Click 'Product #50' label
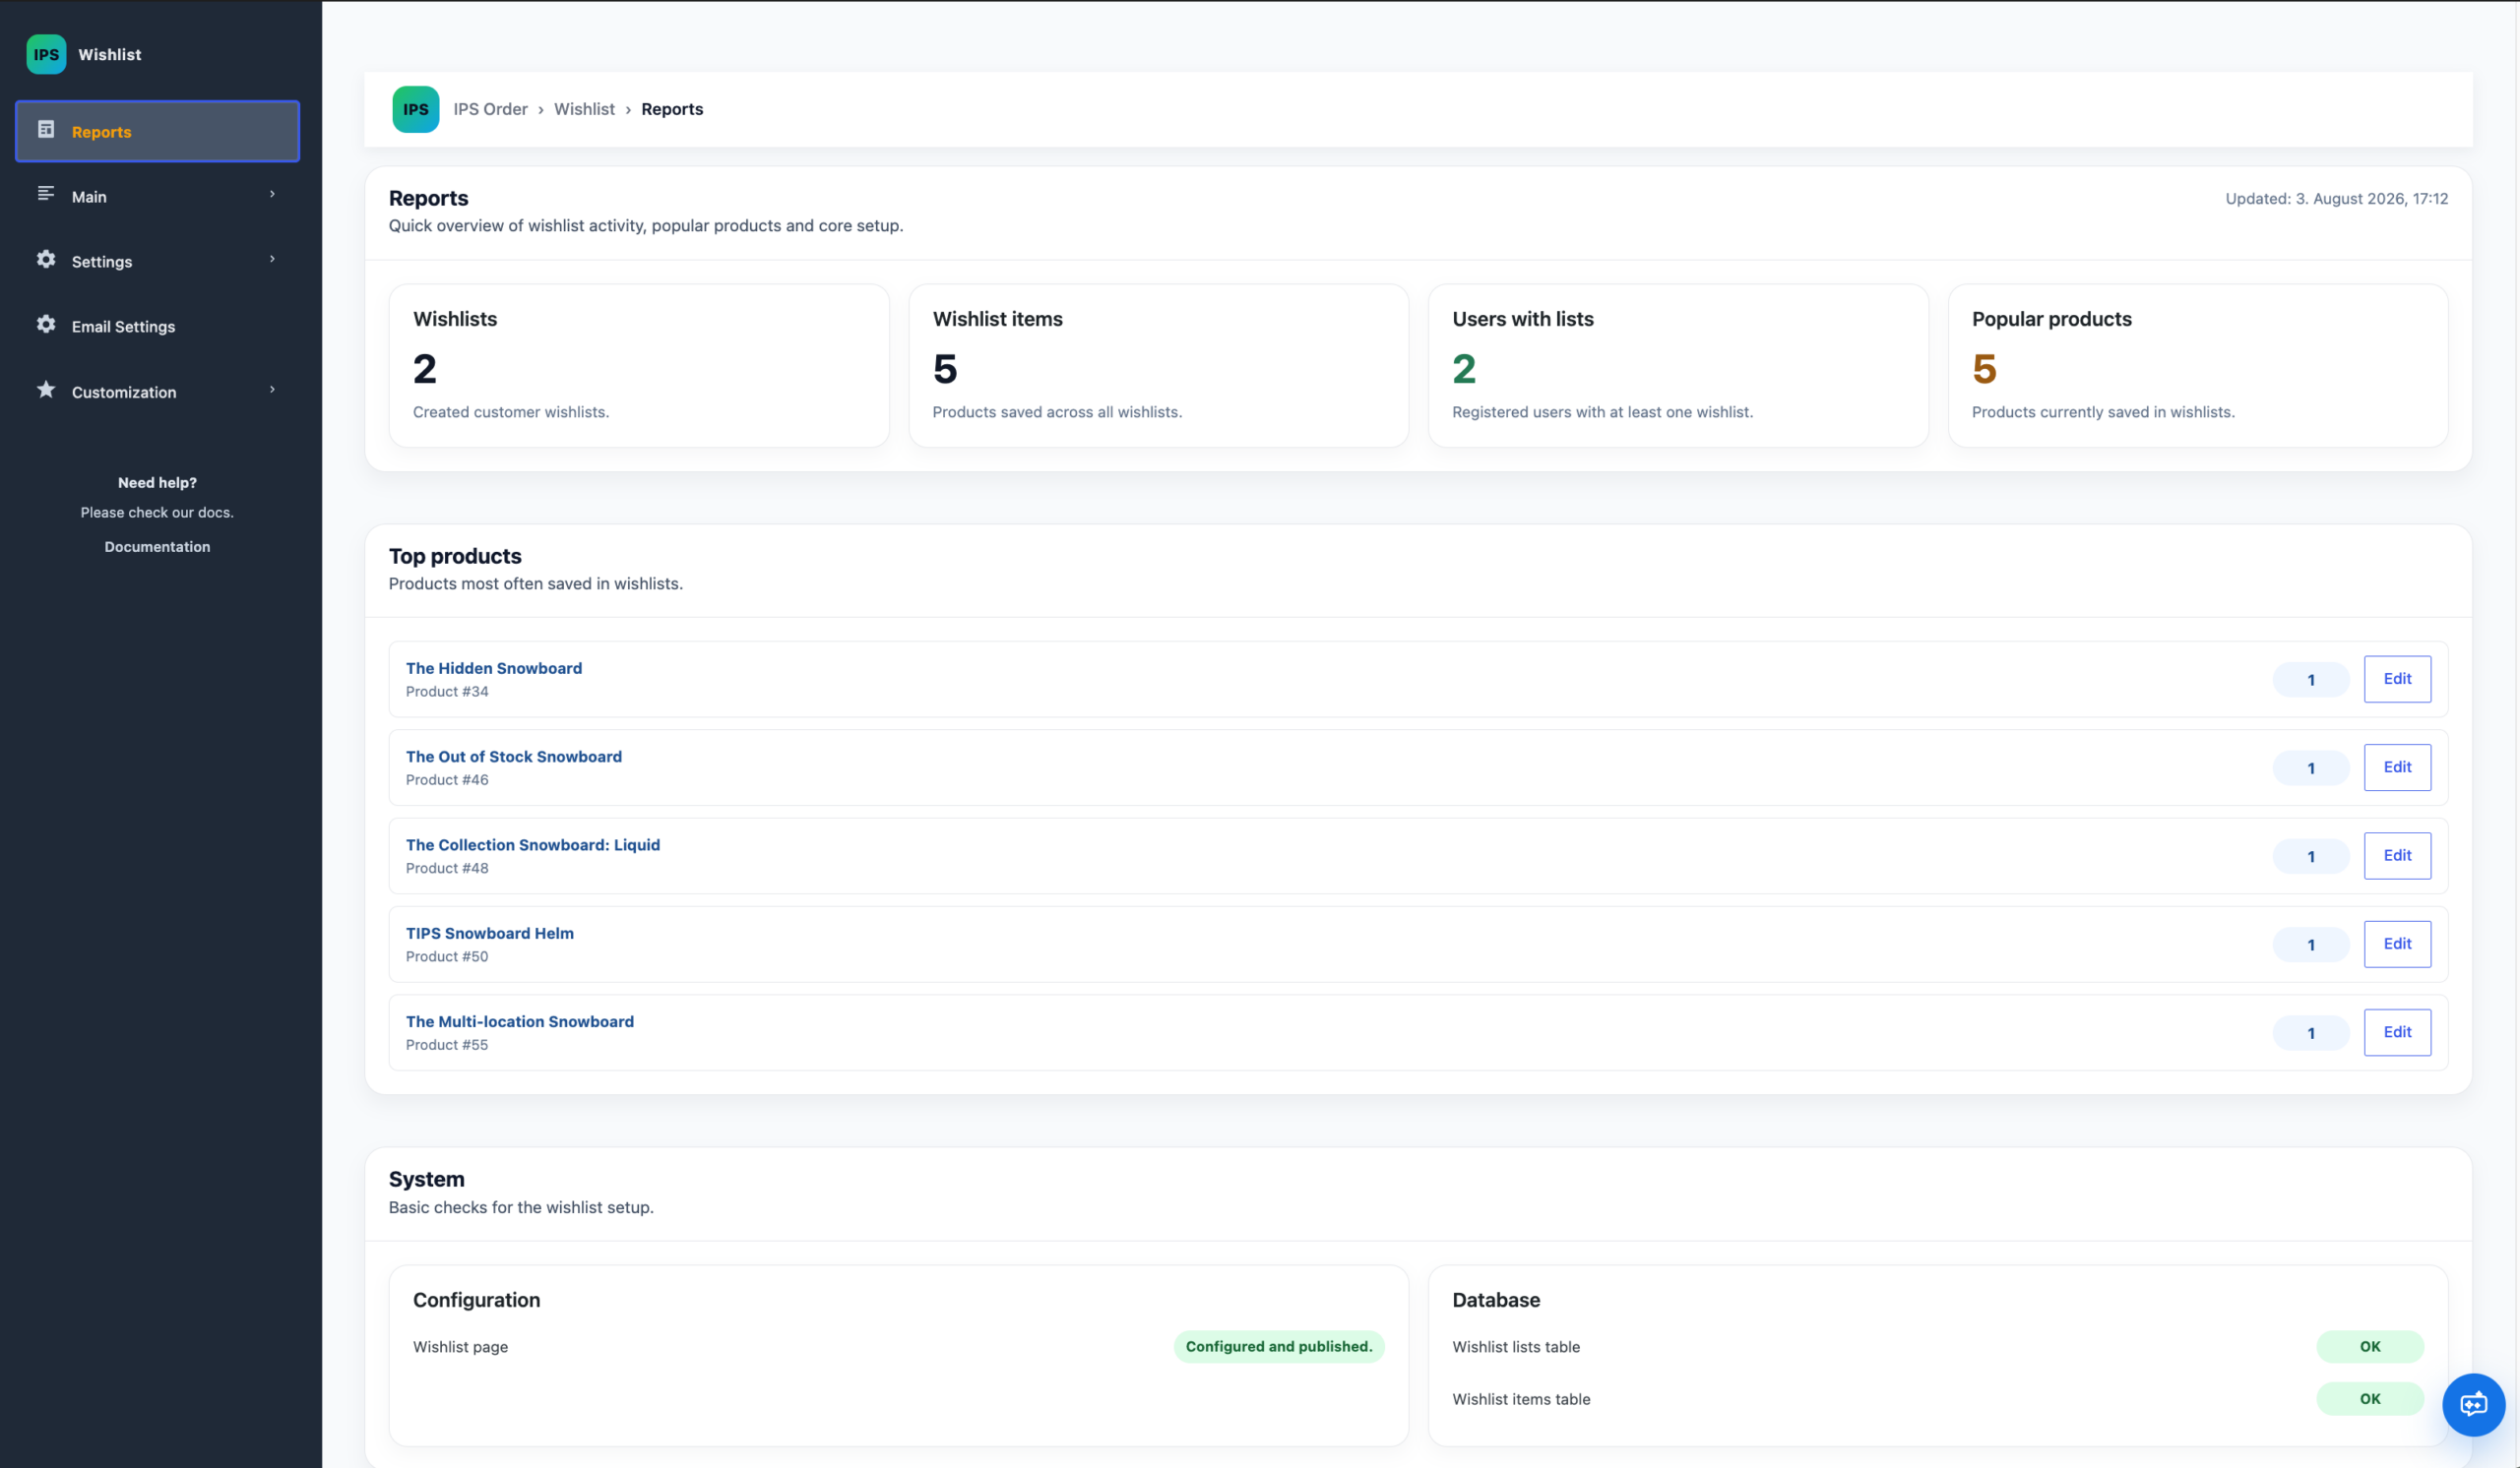 [447, 956]
